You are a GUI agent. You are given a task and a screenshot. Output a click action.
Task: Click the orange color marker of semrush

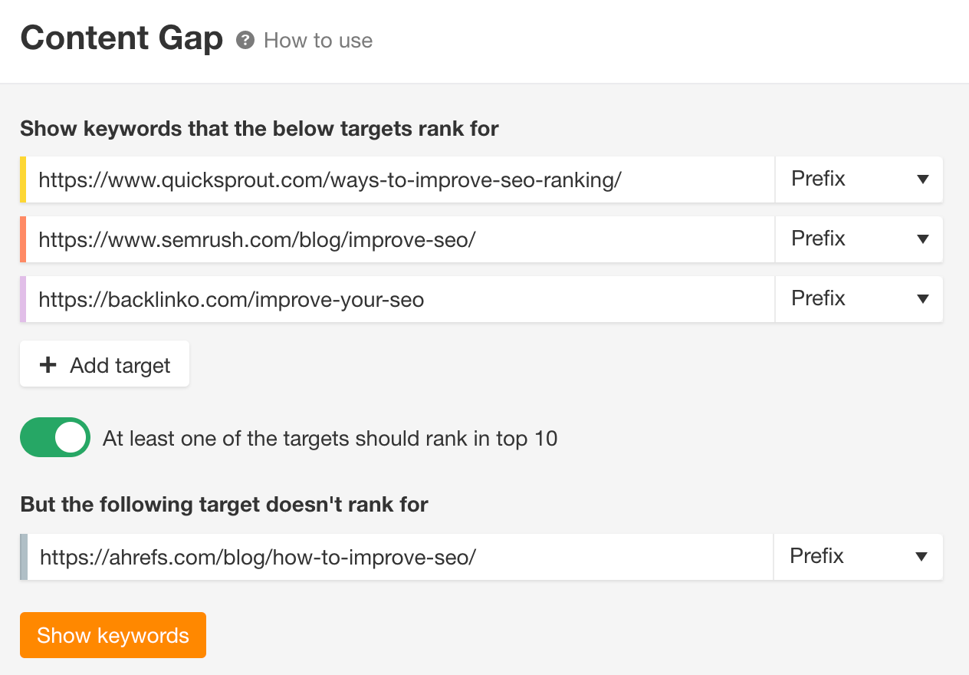23,239
